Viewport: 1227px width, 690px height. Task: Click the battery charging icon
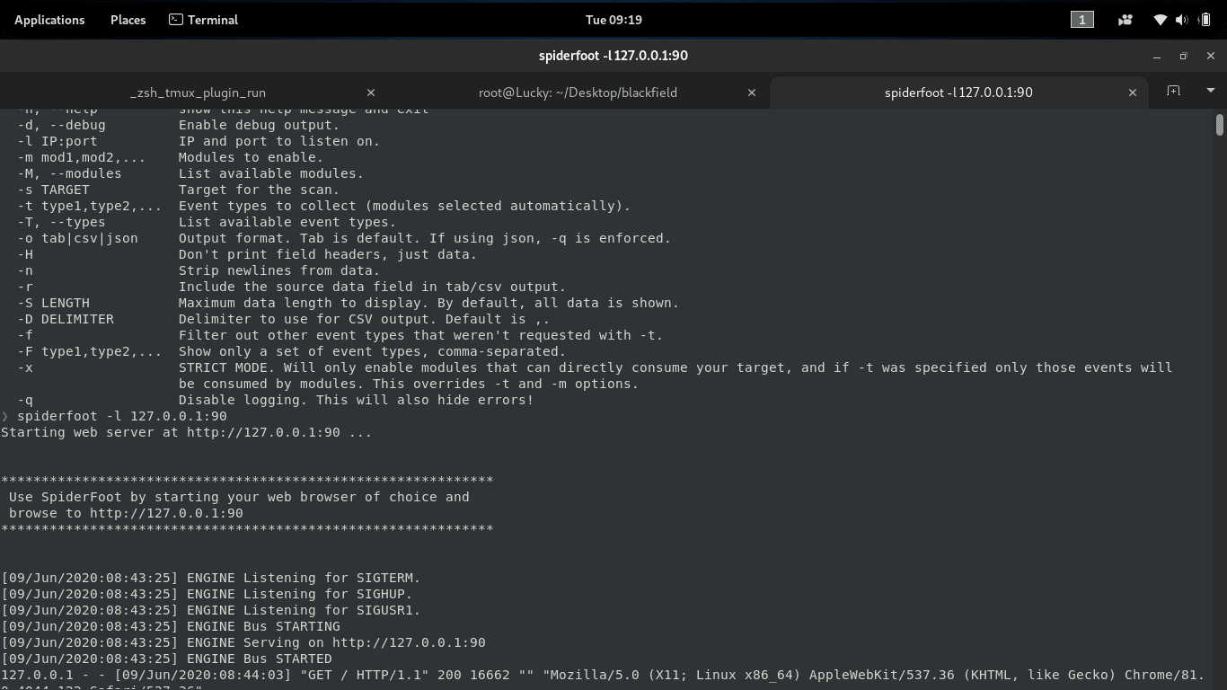[x=1205, y=20]
